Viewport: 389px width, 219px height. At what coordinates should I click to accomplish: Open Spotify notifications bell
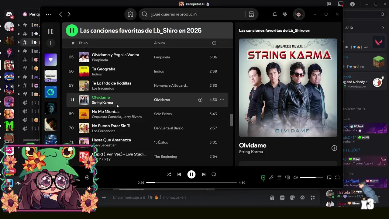[x=275, y=14]
